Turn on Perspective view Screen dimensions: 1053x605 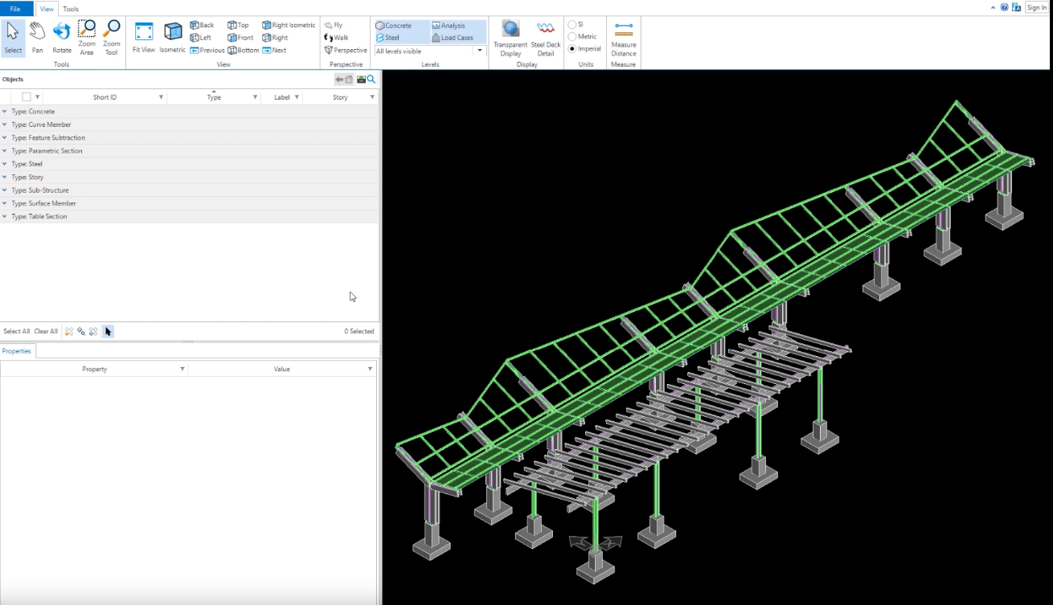click(346, 50)
